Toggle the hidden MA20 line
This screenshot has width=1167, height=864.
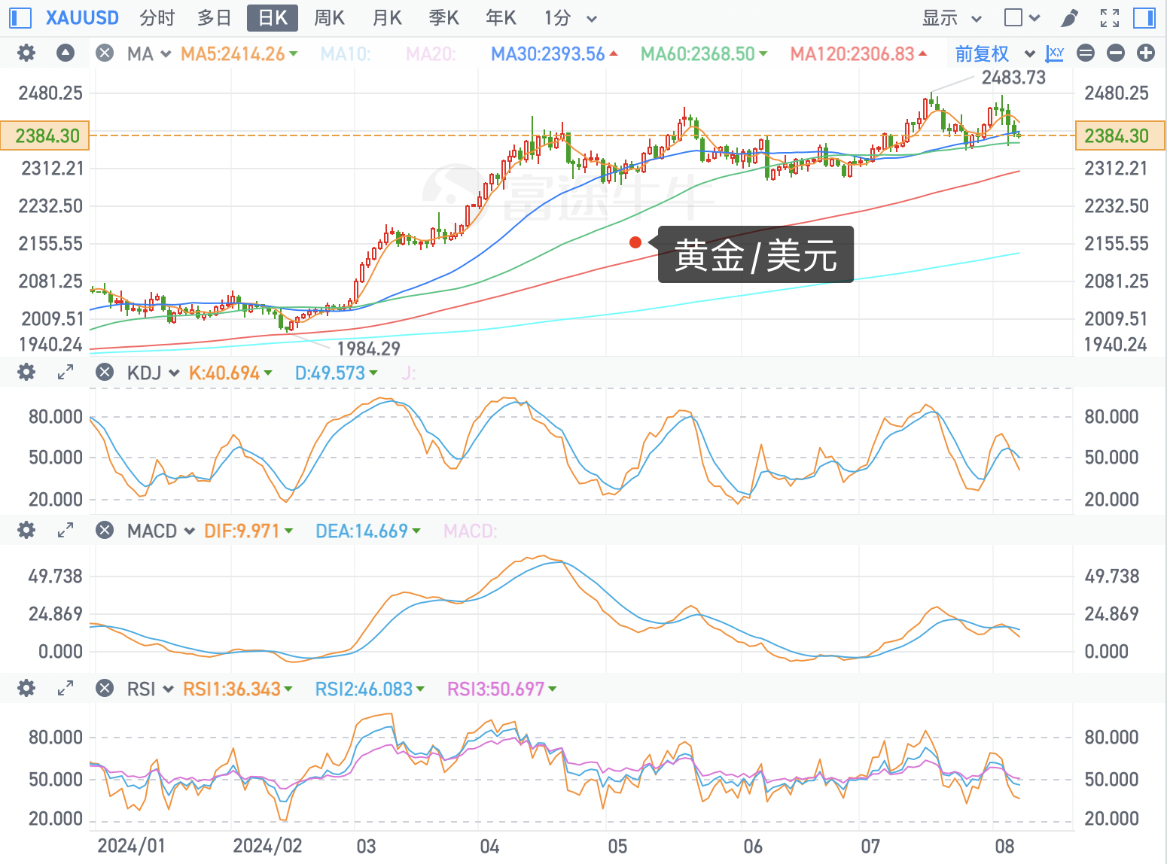[431, 53]
